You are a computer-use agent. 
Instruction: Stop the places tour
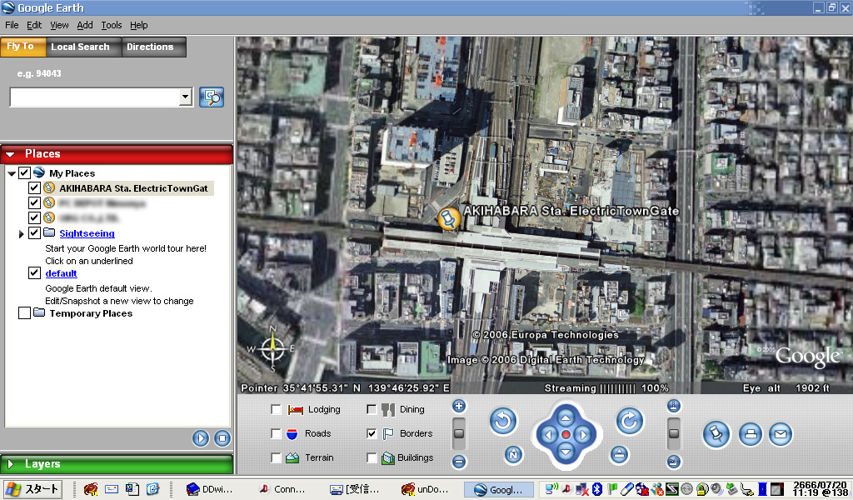click(x=222, y=438)
